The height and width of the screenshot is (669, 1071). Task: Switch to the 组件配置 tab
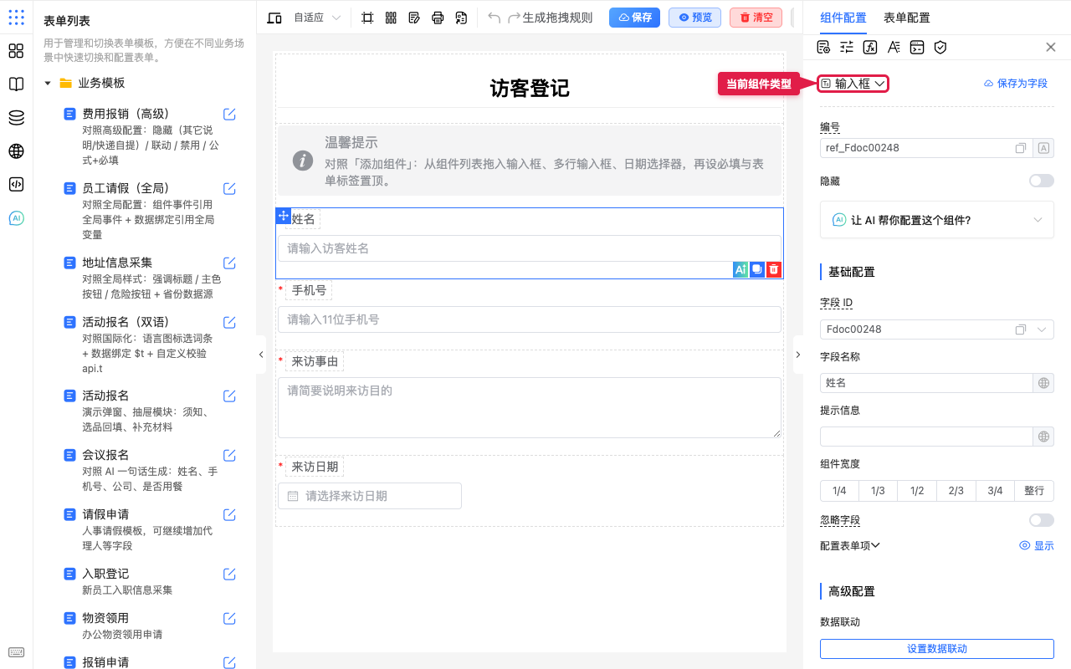coord(843,18)
